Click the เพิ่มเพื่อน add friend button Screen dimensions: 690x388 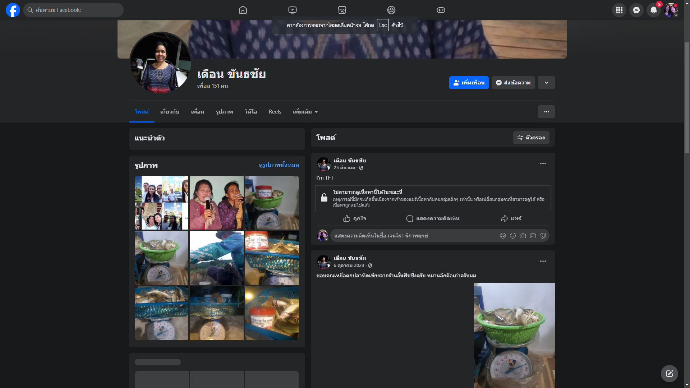(469, 83)
